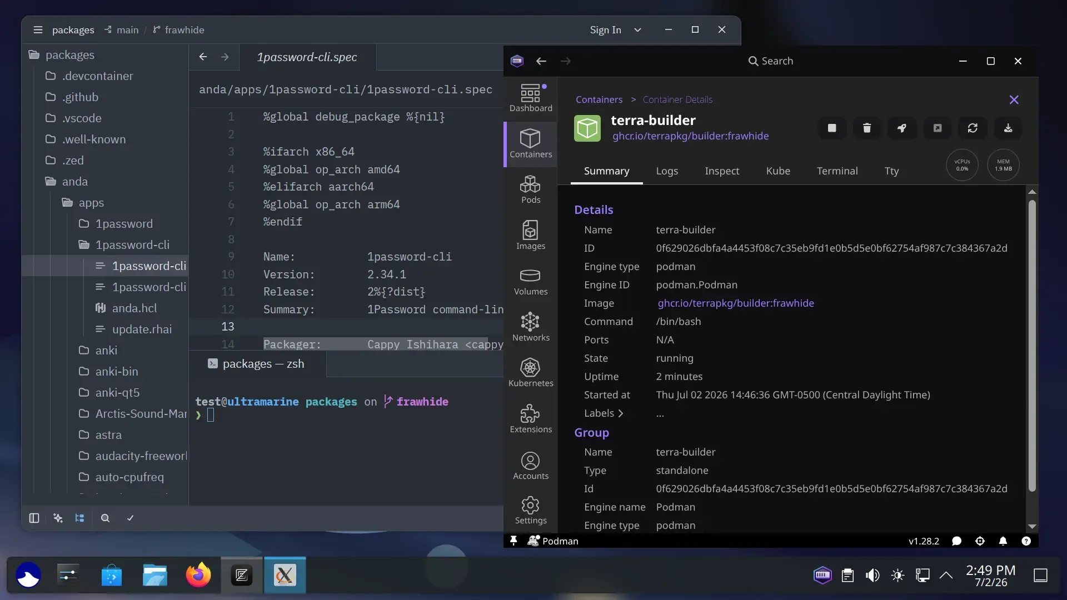This screenshot has height=600, width=1067.
Task: Open Firefox from the taskbar
Action: click(198, 575)
